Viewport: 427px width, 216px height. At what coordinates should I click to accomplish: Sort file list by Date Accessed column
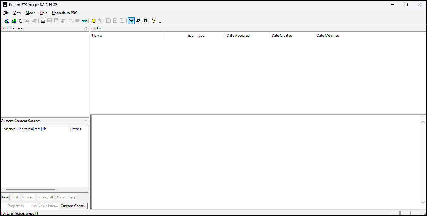pyautogui.click(x=248, y=36)
